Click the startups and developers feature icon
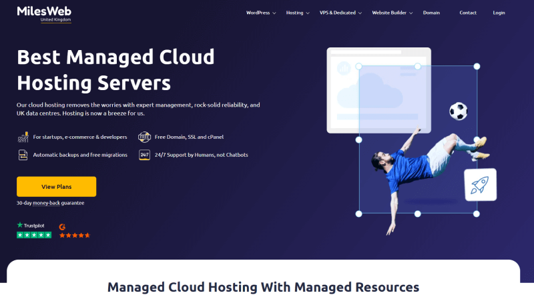Viewport: 534px width, 297px height. coord(23,137)
